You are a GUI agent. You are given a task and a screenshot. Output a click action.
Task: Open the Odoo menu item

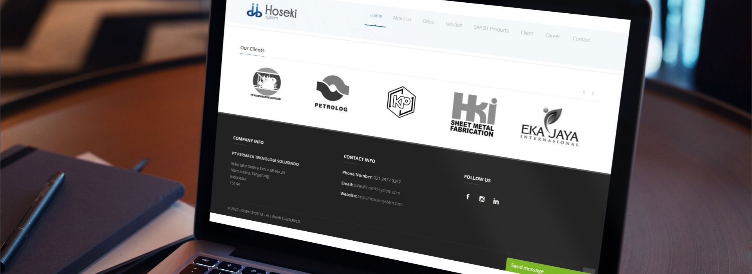(x=428, y=22)
